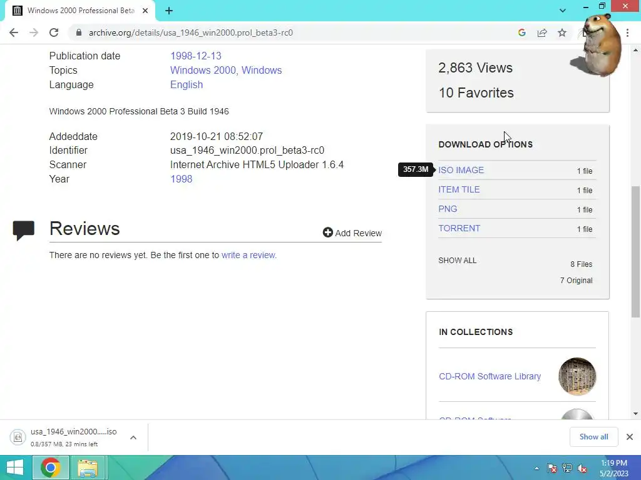The height and width of the screenshot is (480, 641).
Task: Click the 8 Files link
Action: 582,264
